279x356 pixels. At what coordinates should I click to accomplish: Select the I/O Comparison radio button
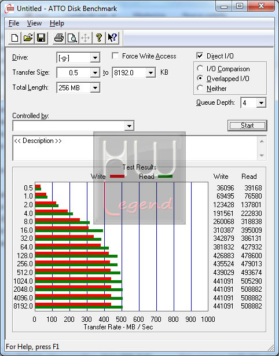coord(200,68)
